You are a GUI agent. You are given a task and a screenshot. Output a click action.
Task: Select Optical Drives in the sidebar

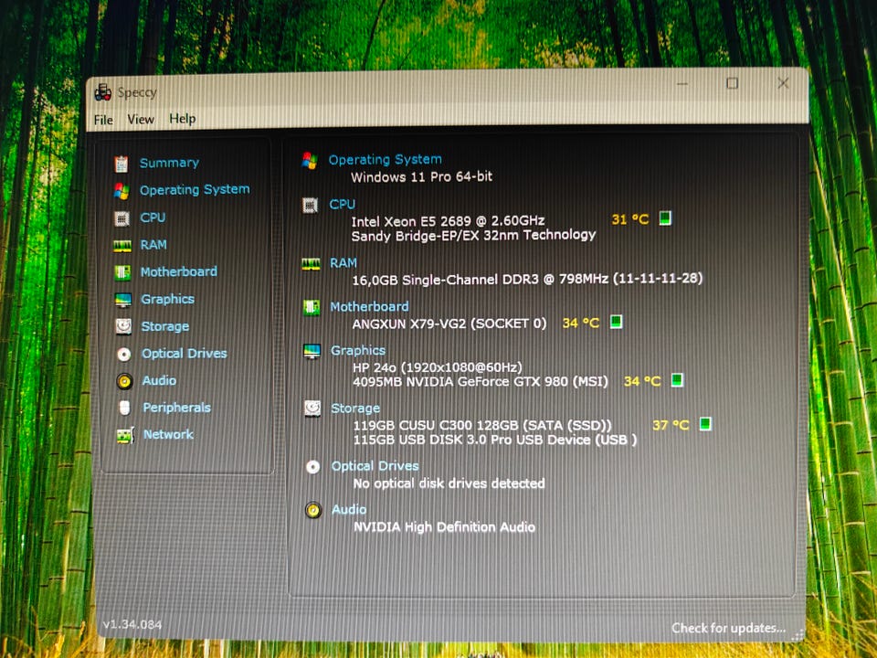185,354
